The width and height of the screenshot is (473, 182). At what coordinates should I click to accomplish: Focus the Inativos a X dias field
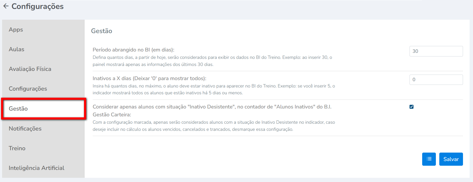tap(436, 80)
